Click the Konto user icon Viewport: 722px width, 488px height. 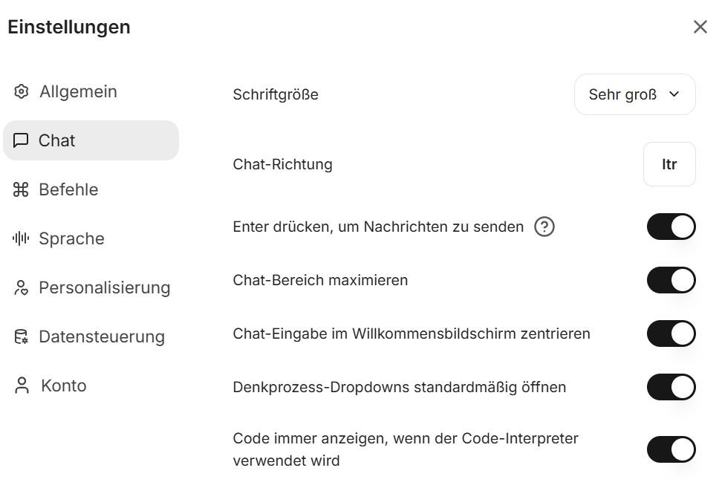[x=22, y=386]
